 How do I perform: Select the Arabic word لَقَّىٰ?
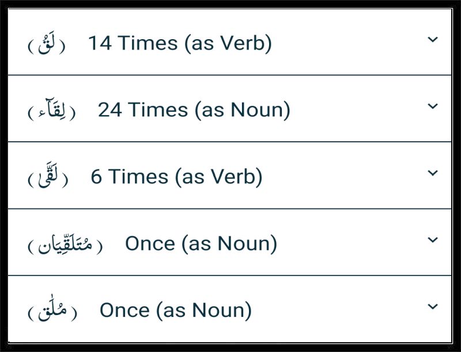[48, 176]
